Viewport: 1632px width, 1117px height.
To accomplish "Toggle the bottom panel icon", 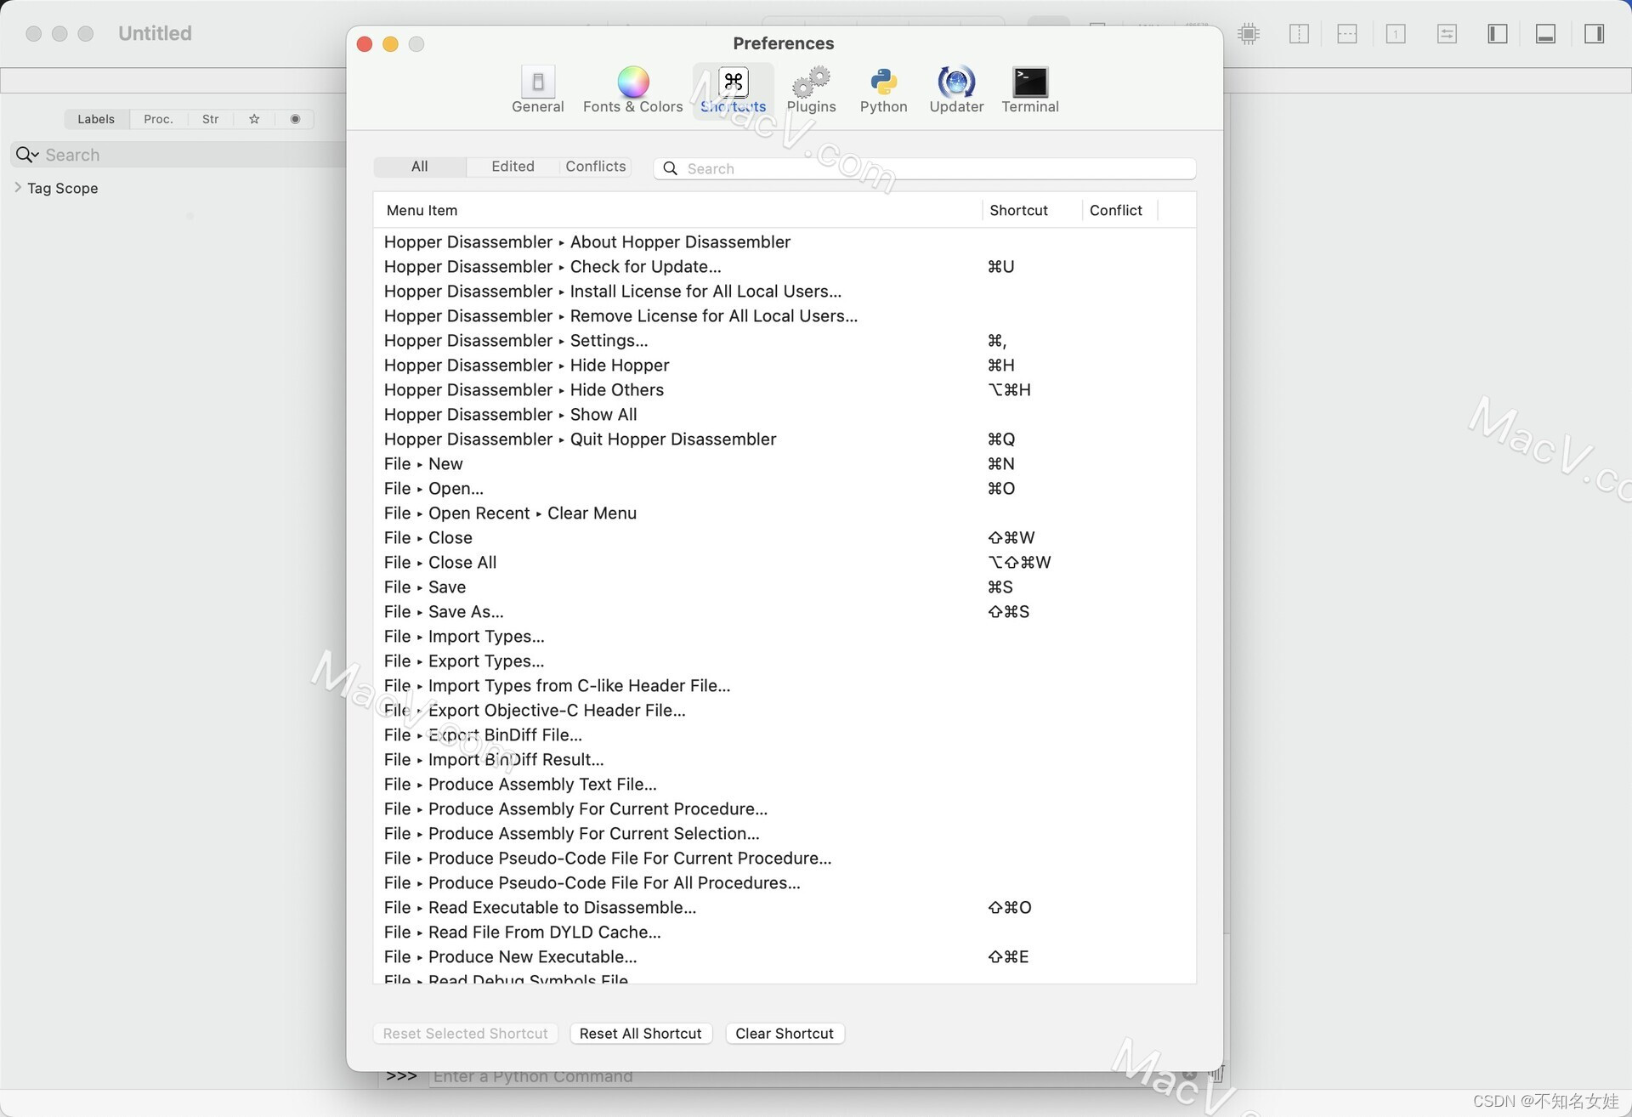I will tap(1546, 34).
